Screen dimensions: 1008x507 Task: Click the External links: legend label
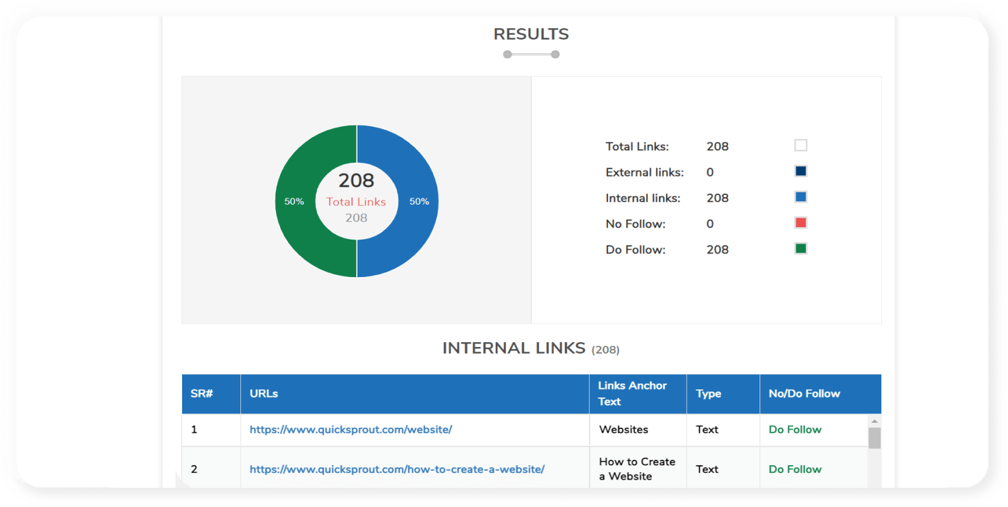pos(644,172)
